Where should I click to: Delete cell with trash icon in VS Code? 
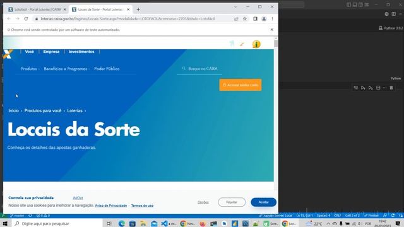(x=391, y=88)
